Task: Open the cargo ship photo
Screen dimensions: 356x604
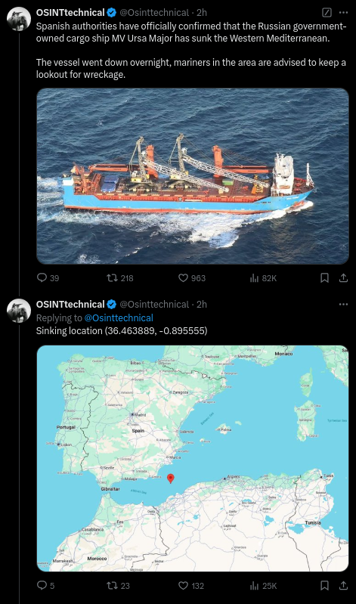Action: coord(193,176)
